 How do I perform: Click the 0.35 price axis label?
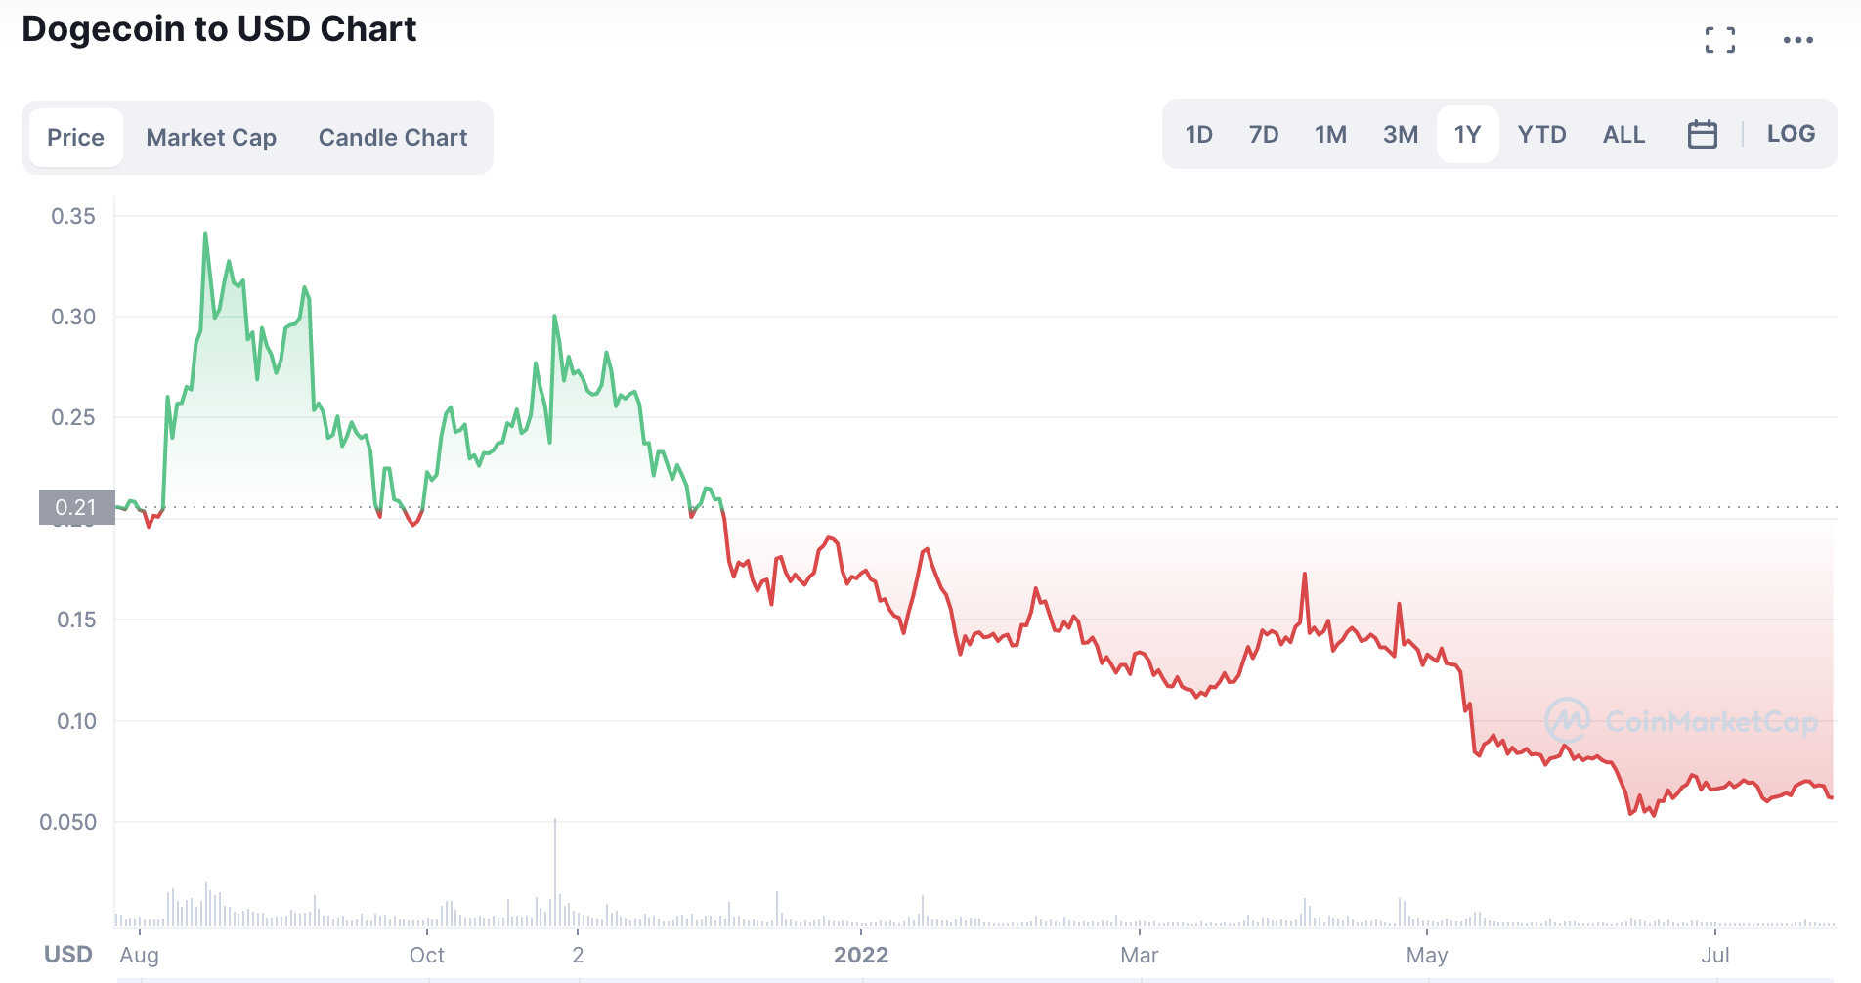(x=73, y=216)
